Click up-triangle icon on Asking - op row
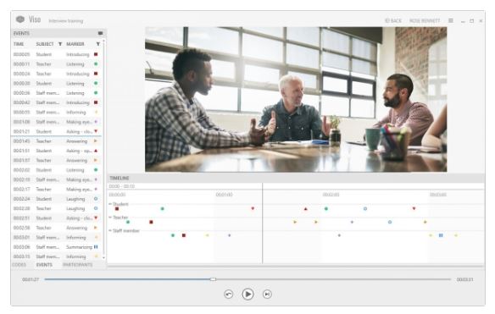Screen dimensions: 495x314 pyautogui.click(x=96, y=151)
